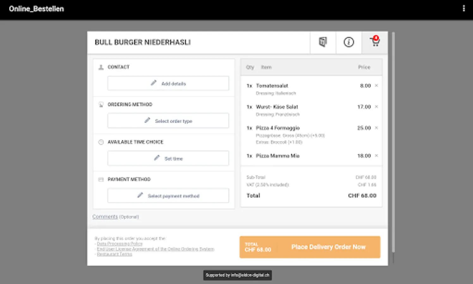This screenshot has height=284, width=473.
Task: Click the pencil icon in Select payment method
Action: 140,195
